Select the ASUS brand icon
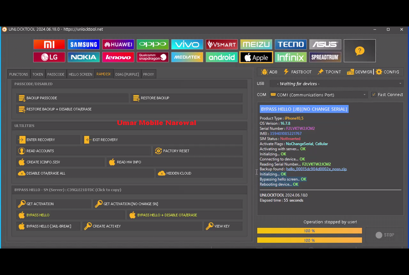This screenshot has height=275, width=409. (325, 44)
